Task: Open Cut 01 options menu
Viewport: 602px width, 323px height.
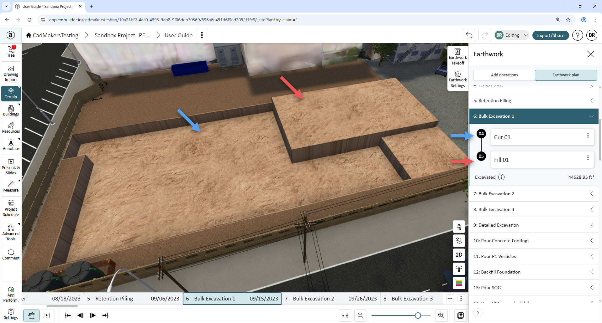Action: pos(588,135)
